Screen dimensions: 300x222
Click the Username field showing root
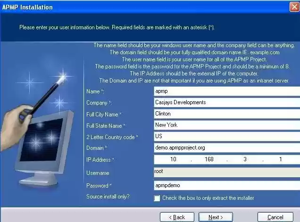227,172
